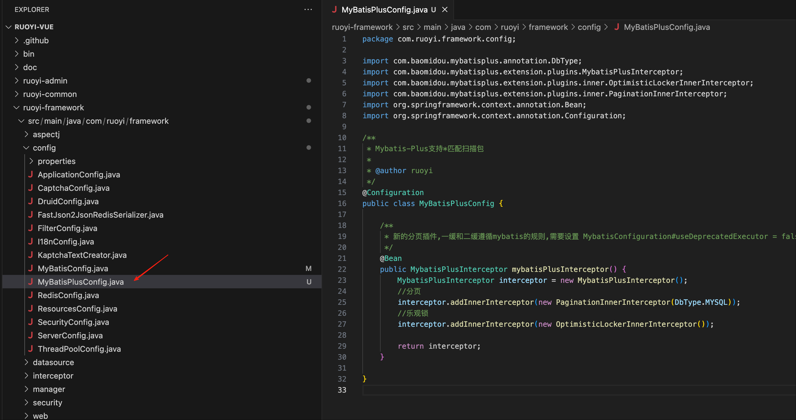Expand the datasource folder
The height and width of the screenshot is (420, 796).
pos(26,362)
